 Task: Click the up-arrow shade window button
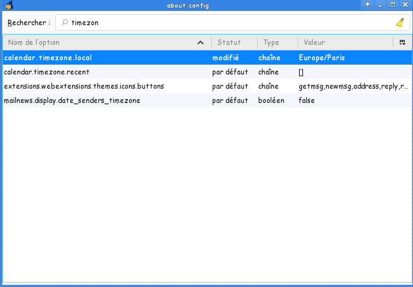(x=368, y=5)
